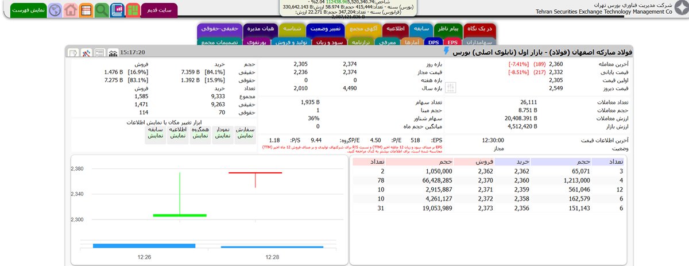
Task: Open the orange table grid icon
Action: (86, 10)
